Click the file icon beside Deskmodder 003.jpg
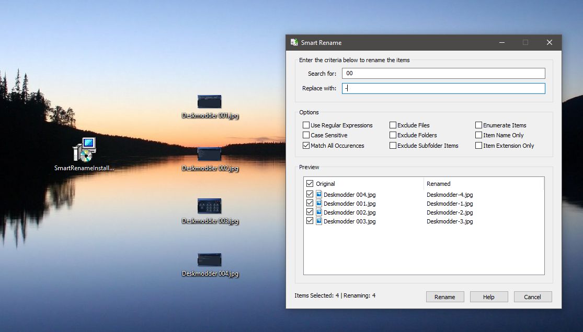The width and height of the screenshot is (583, 332). pyautogui.click(x=318, y=221)
